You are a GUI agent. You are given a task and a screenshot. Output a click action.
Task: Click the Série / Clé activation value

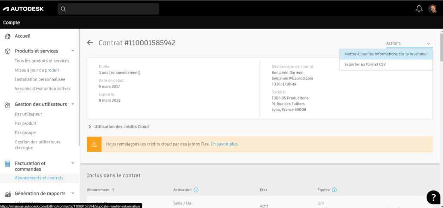coord(182,203)
